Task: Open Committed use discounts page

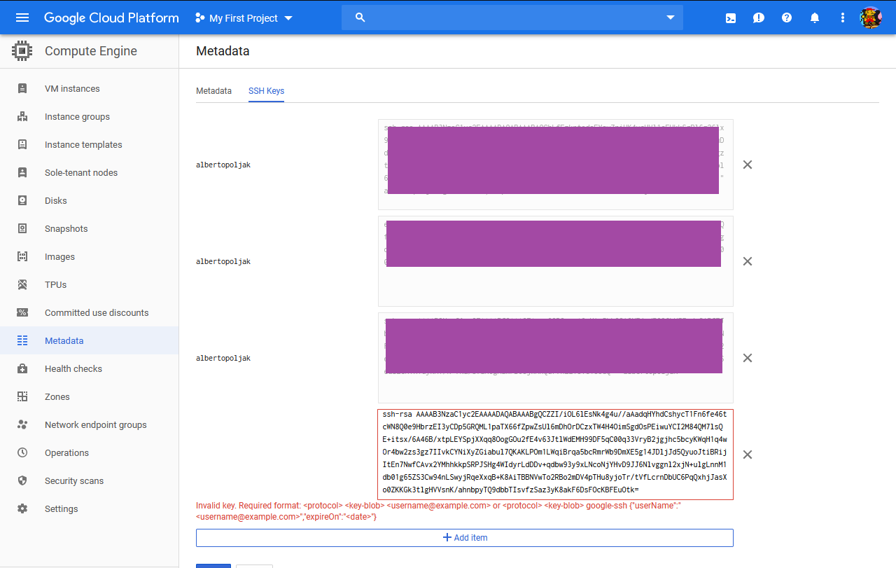Action: tap(97, 313)
